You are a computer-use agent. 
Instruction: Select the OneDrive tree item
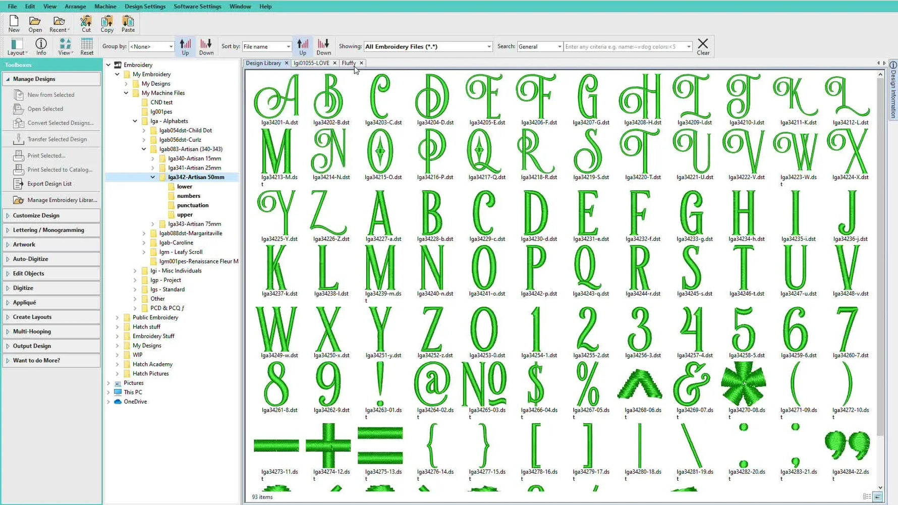(135, 402)
